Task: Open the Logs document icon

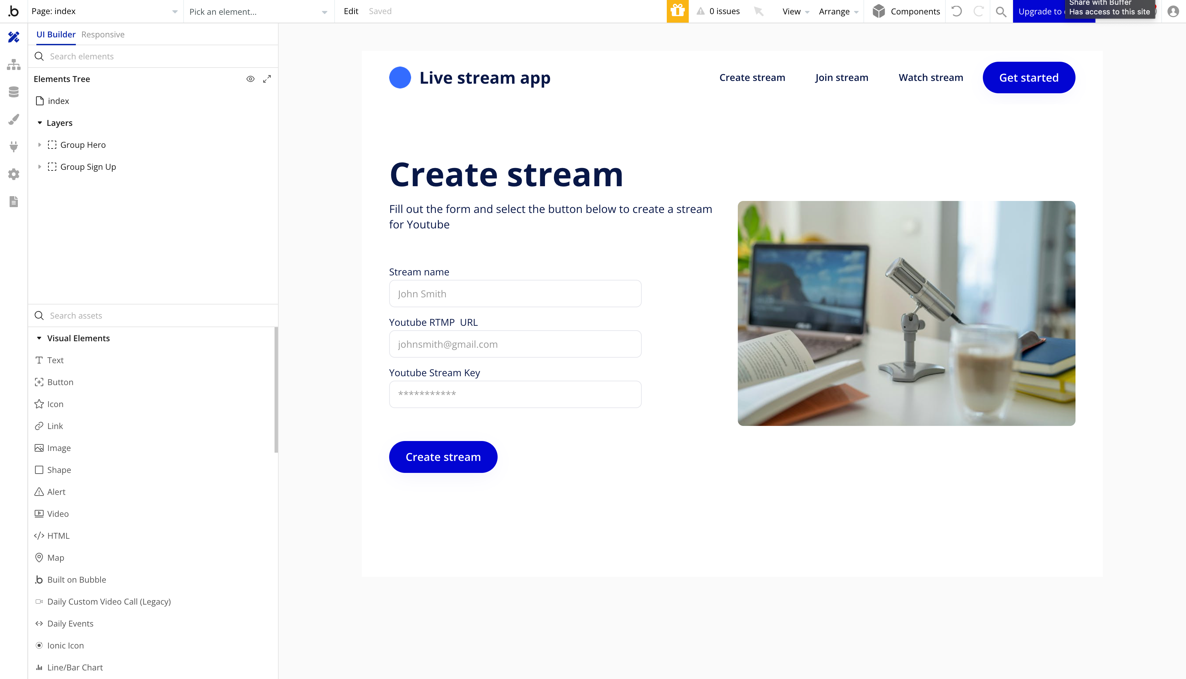Action: (13, 201)
